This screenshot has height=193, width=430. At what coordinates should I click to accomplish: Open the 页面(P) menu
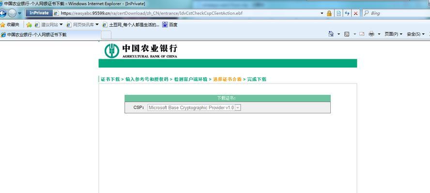(x=393, y=34)
